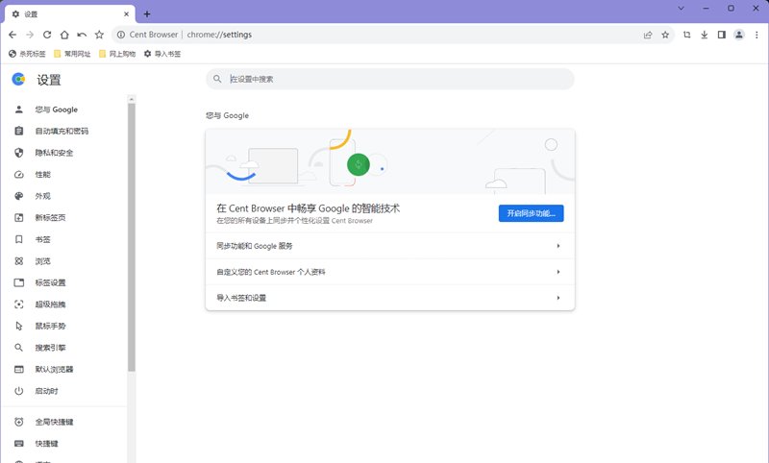The width and height of the screenshot is (769, 463).
Task: Open the tab search chevron in title bar
Action: [682, 8]
